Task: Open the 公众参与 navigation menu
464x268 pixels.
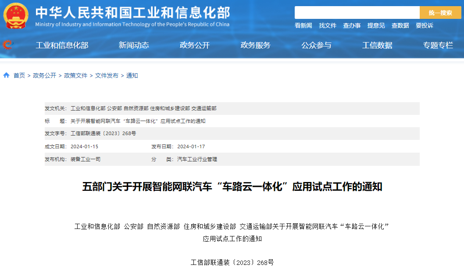Action: 317,46
